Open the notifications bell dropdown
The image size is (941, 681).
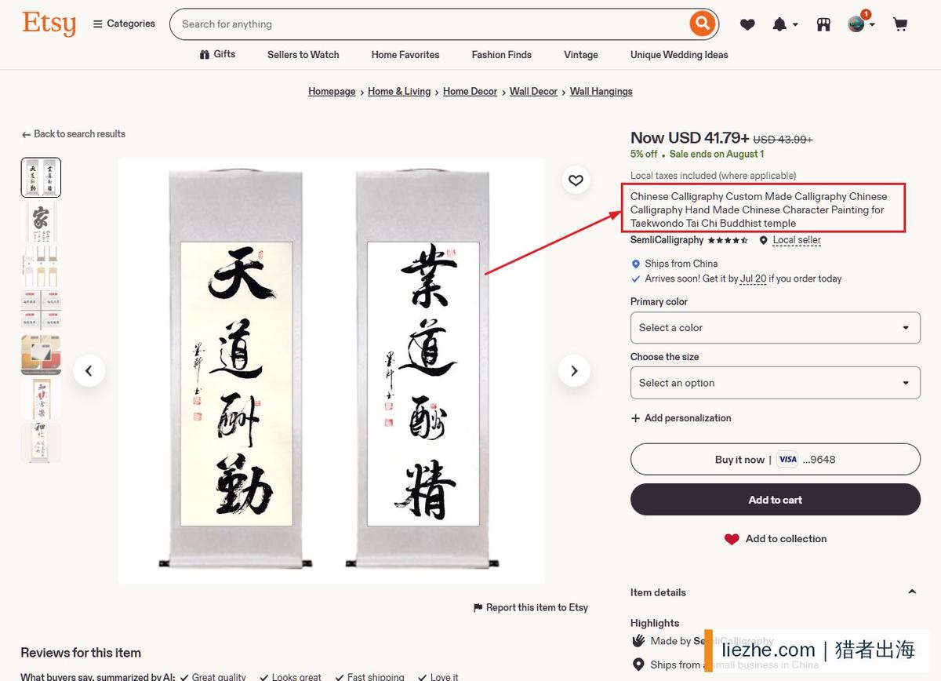[x=785, y=24]
